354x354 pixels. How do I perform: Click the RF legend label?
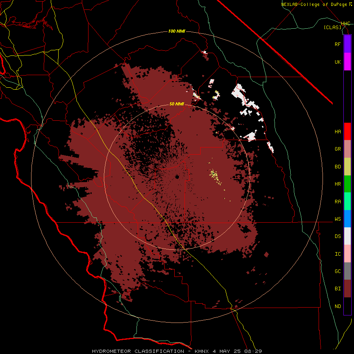coord(337,44)
